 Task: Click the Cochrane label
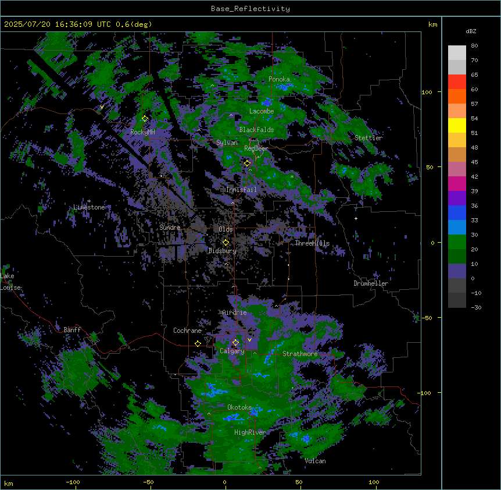click(187, 331)
